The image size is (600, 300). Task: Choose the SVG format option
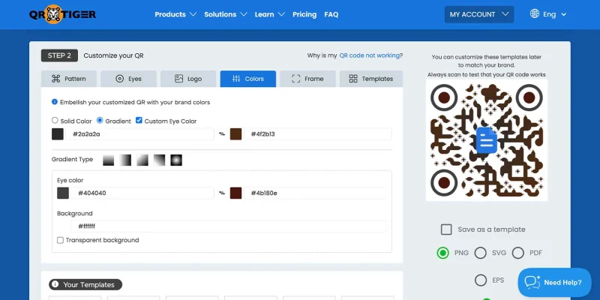tap(481, 253)
